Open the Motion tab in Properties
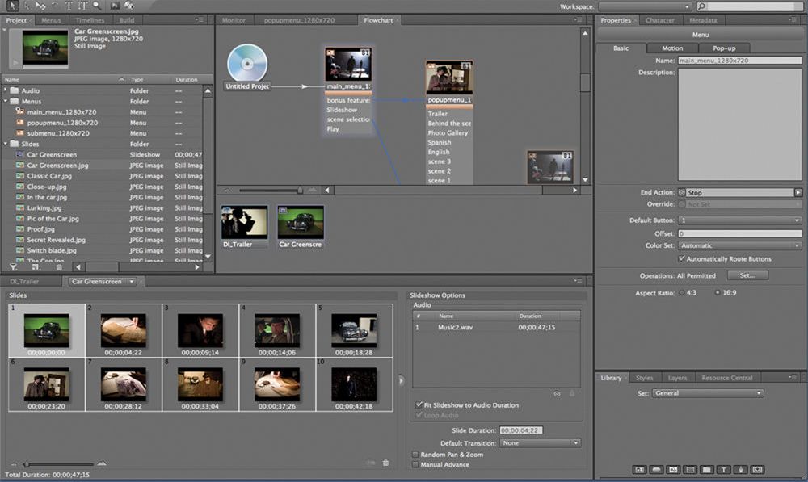The width and height of the screenshot is (808, 482). point(671,48)
